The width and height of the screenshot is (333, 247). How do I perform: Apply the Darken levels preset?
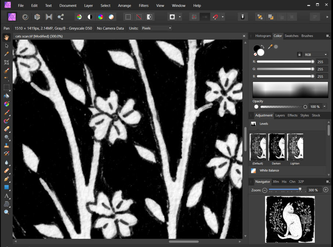[x=276, y=147]
